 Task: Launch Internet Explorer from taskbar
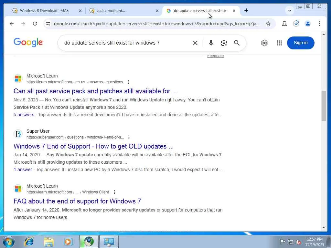point(29,242)
